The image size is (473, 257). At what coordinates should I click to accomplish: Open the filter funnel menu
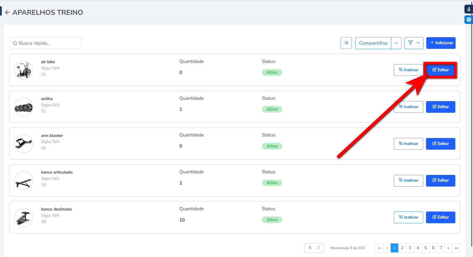414,43
